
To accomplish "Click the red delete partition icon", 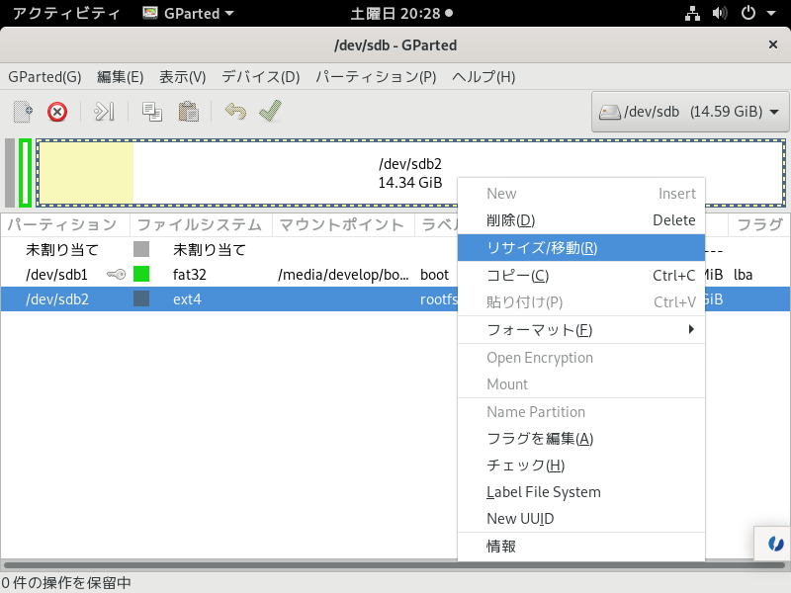I will [57, 112].
